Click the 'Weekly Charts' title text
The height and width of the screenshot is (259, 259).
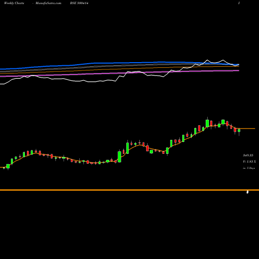14,3
